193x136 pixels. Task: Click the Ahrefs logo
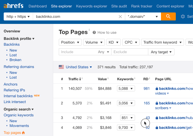click(x=14, y=6)
